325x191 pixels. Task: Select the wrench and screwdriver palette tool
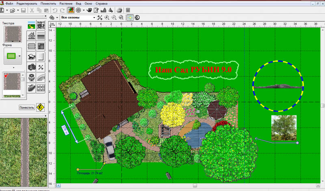[41, 67]
